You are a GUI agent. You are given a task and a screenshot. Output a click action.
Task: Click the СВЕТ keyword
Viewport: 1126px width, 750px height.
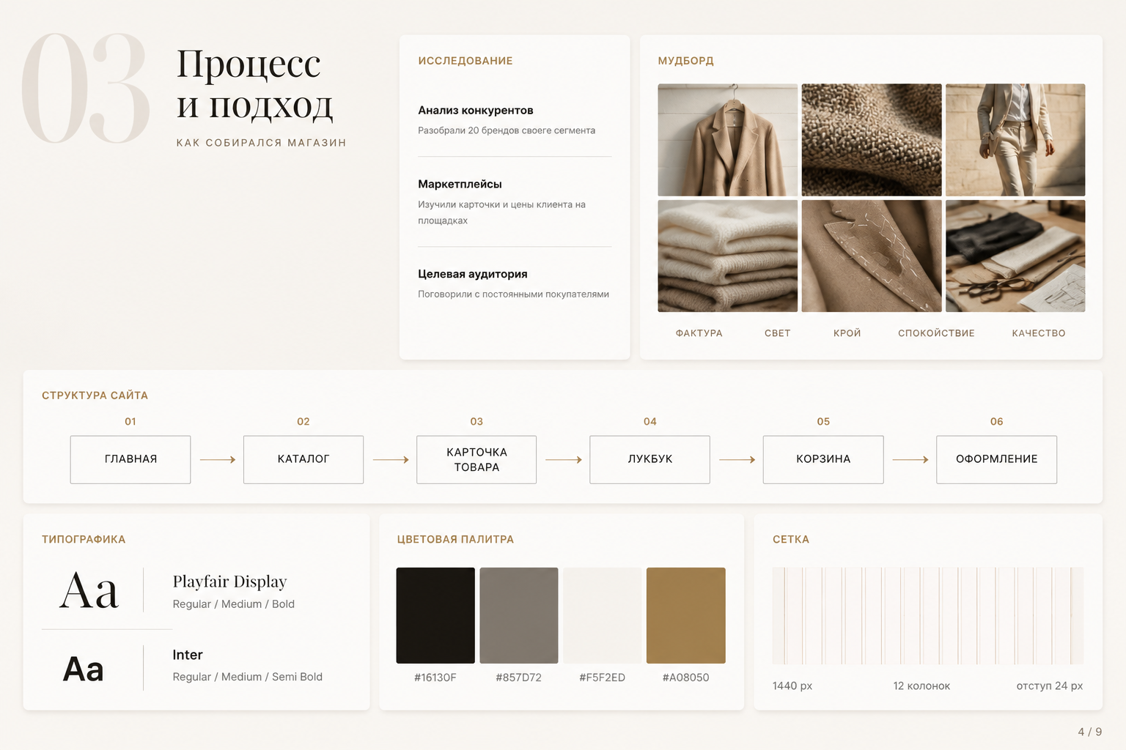(x=778, y=333)
